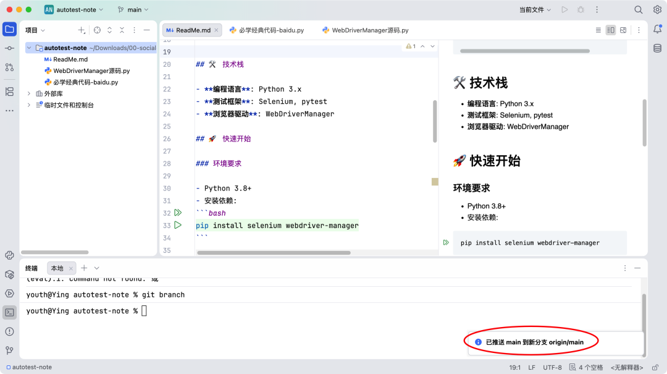The height and width of the screenshot is (374, 667).
Task: Open project view mode dropdown
Action: [x=35, y=30]
